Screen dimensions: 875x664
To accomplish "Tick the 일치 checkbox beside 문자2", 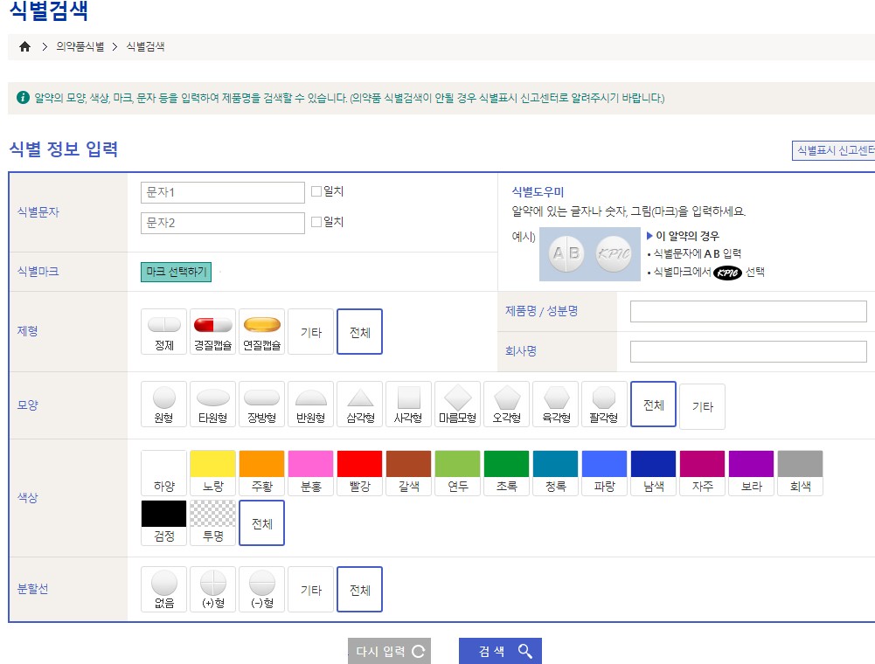I will [316, 222].
